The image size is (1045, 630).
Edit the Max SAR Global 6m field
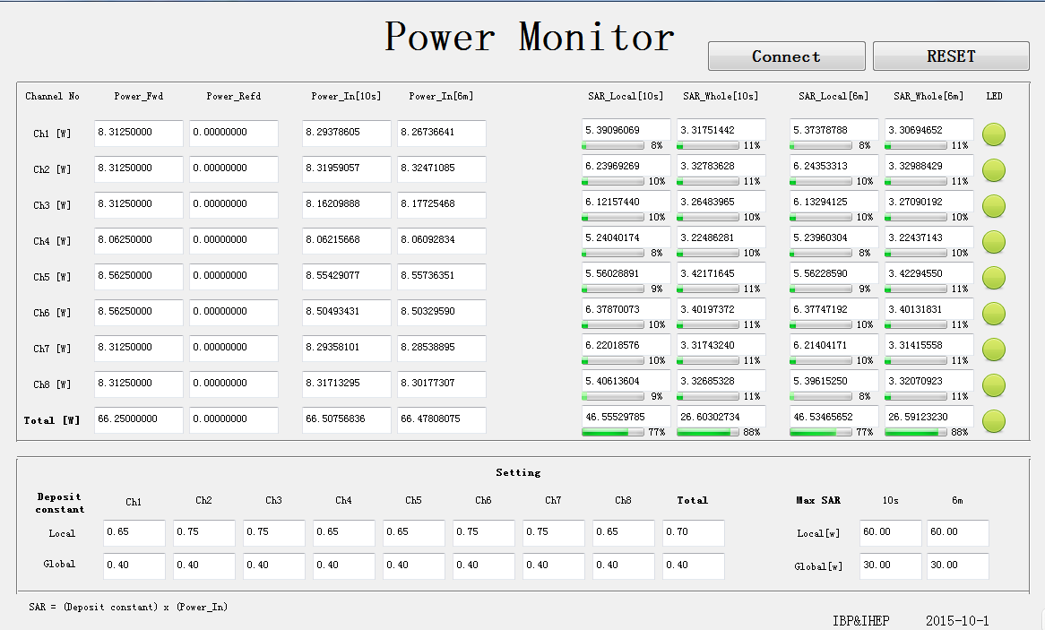[x=957, y=565]
